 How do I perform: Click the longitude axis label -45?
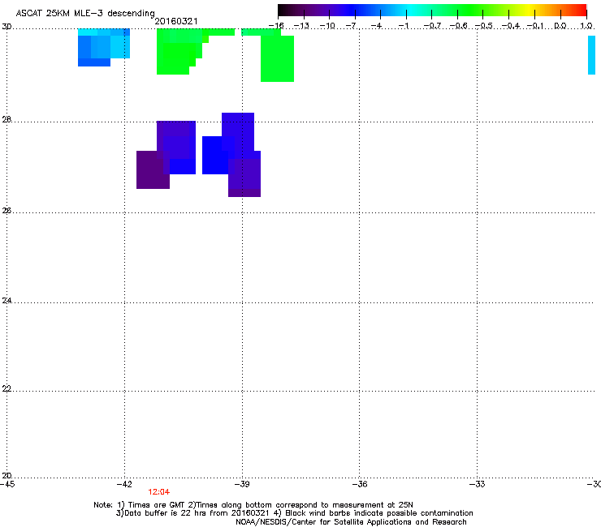point(7,484)
